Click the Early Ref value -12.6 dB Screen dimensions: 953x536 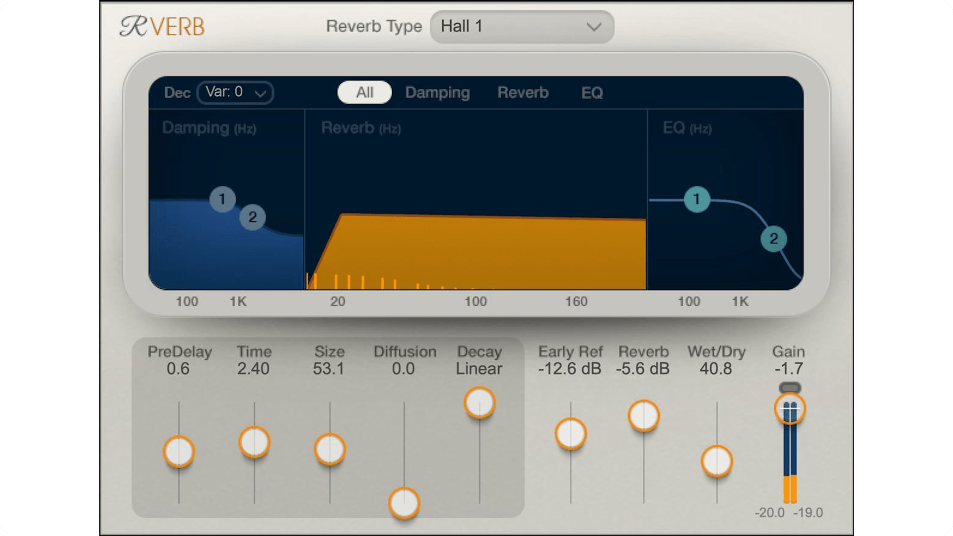tap(570, 369)
